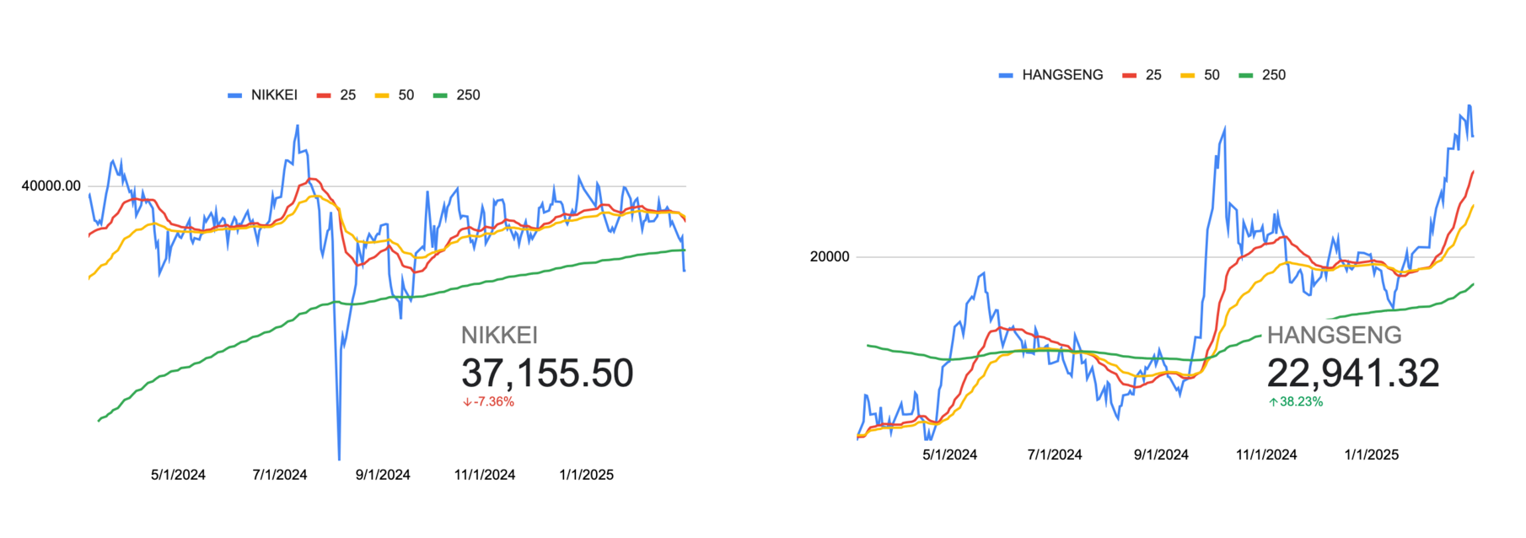
Task: Click the yellow 50 swatch in HANGSENG legend
Action: 1188,76
